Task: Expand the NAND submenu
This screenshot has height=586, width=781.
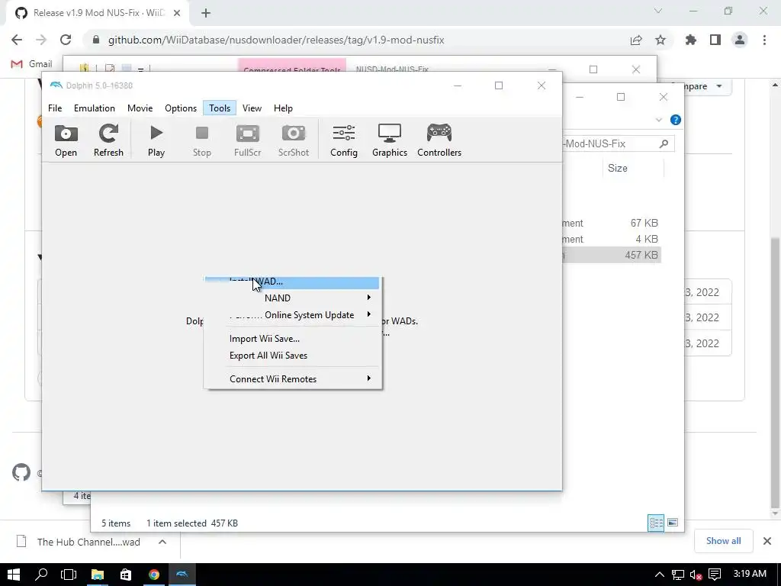Action: [x=292, y=298]
